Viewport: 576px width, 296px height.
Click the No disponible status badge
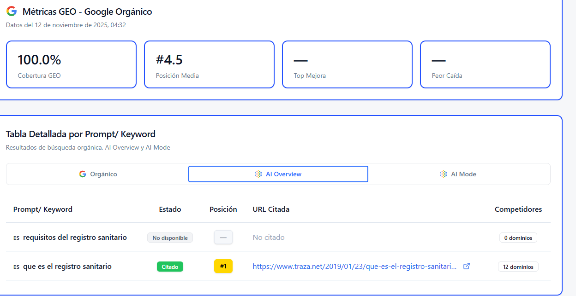click(x=170, y=238)
